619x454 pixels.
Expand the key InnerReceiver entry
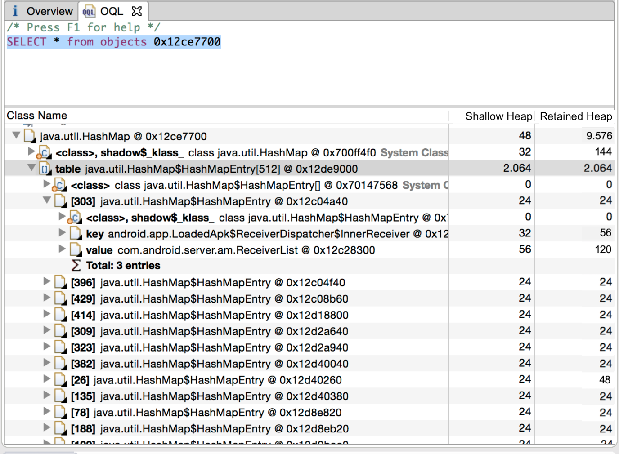coord(62,232)
